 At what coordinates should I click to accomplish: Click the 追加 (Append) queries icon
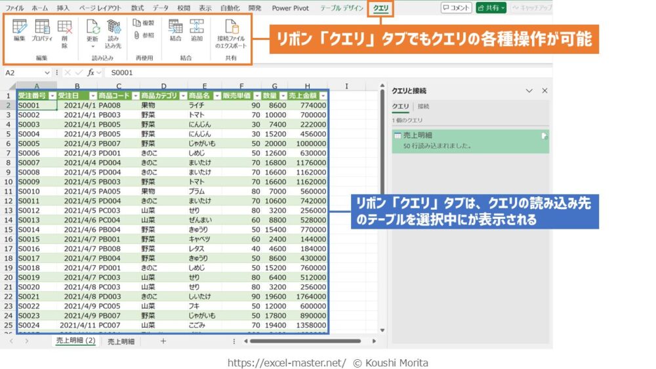(197, 30)
